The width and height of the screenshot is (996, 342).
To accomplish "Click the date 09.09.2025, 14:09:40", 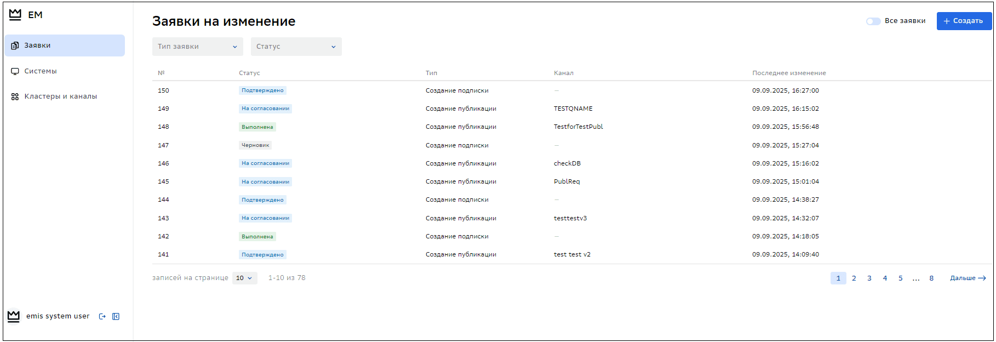I will coord(786,254).
